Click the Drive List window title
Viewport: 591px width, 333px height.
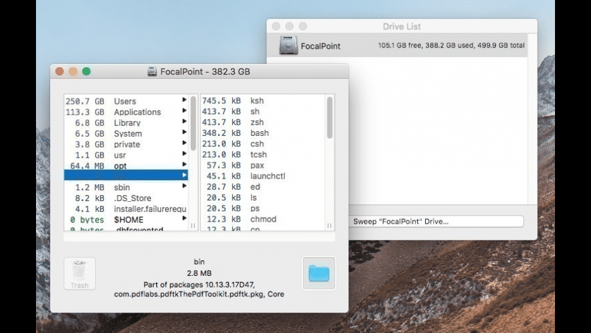401,27
